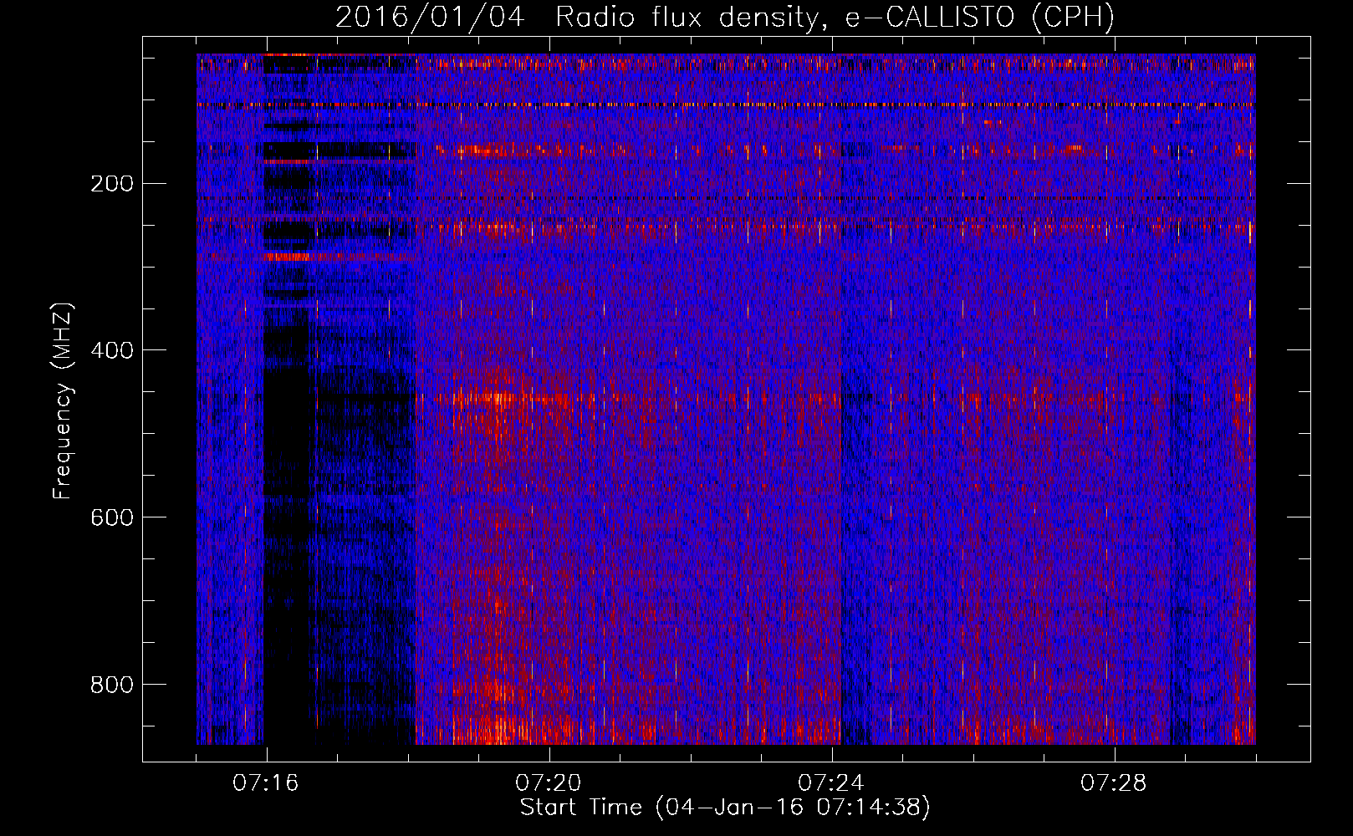The height and width of the screenshot is (836, 1353).
Task: Click the 200 MHz frequency tick label
Action: click(x=112, y=183)
